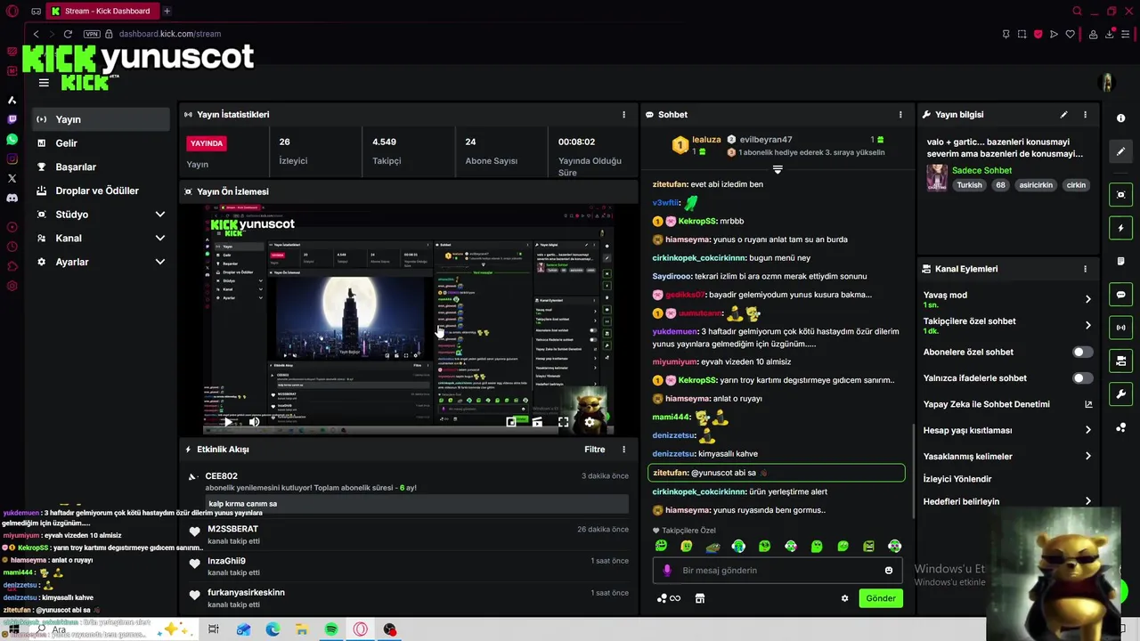Image resolution: width=1140 pixels, height=641 pixels.
Task: Open Yasaklanmış kelimeler options arrow
Action: point(1087,457)
